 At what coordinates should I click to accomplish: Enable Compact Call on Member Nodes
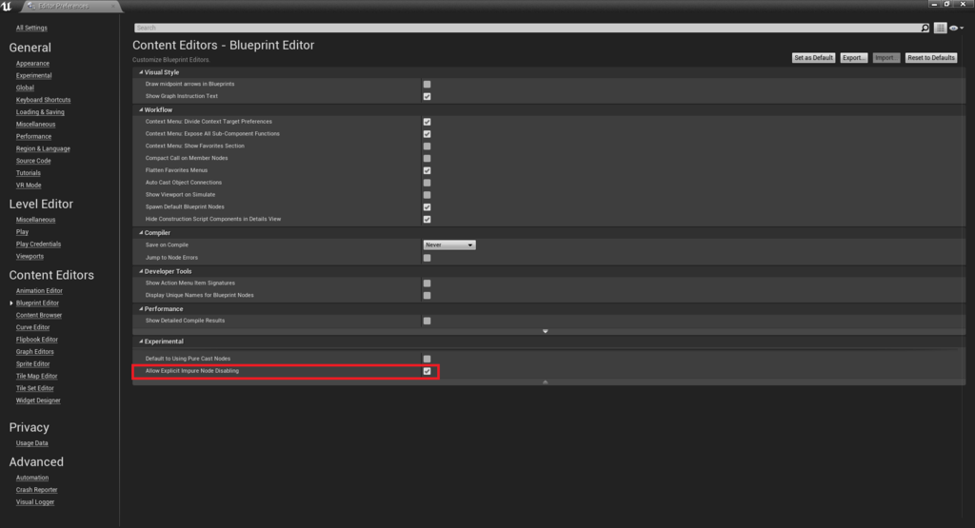tap(428, 158)
